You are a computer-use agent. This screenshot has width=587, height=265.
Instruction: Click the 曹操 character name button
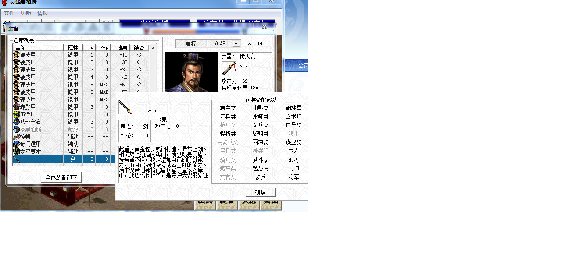(191, 44)
